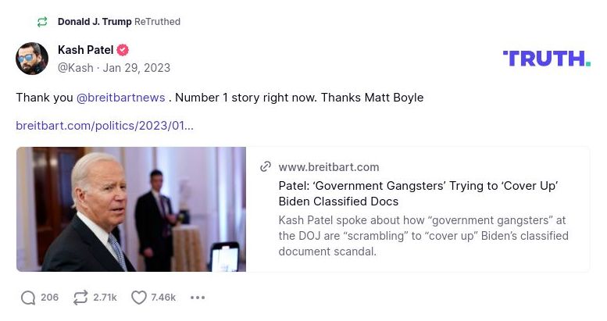Click the Jan 29, 2023 timestamp
This screenshot has height=321, width=607.
[137, 68]
